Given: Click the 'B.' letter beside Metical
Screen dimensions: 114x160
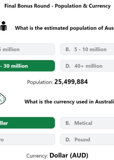Looking at the screenshot, I should 68,123.
